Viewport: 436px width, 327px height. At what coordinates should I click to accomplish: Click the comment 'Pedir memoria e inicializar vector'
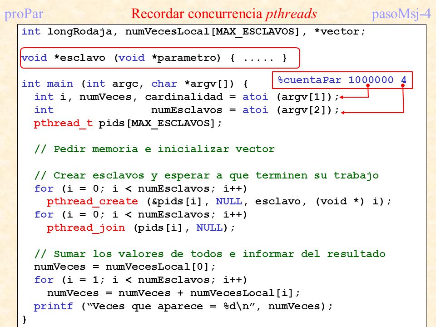click(x=154, y=149)
